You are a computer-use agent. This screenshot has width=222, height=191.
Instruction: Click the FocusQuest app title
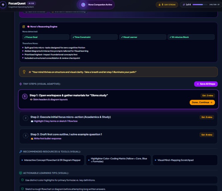(x=17, y=3)
